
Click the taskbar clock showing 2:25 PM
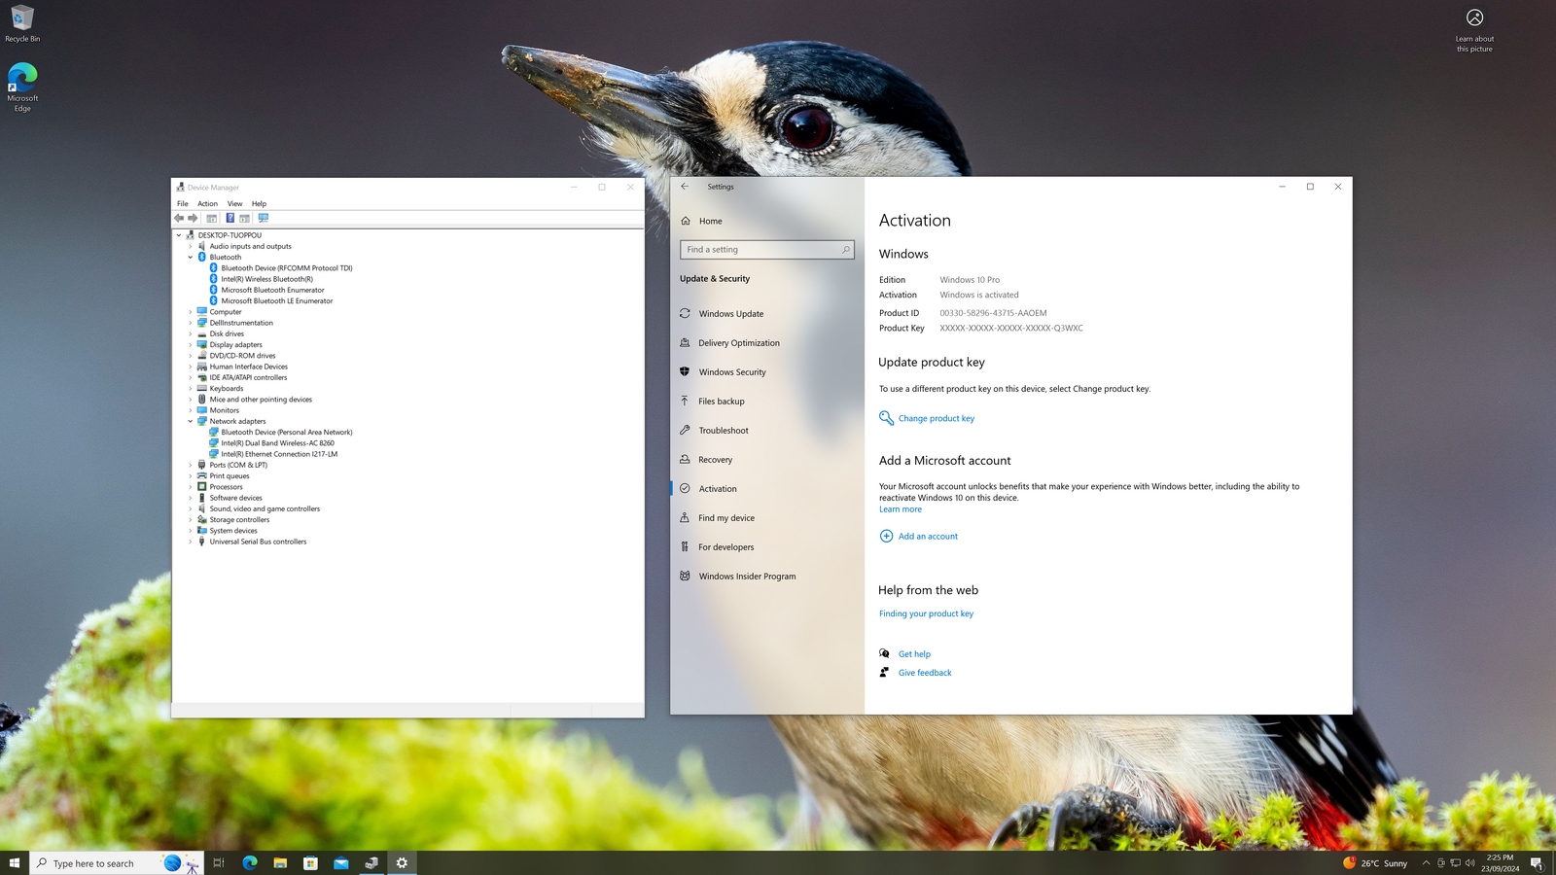[x=1500, y=863]
